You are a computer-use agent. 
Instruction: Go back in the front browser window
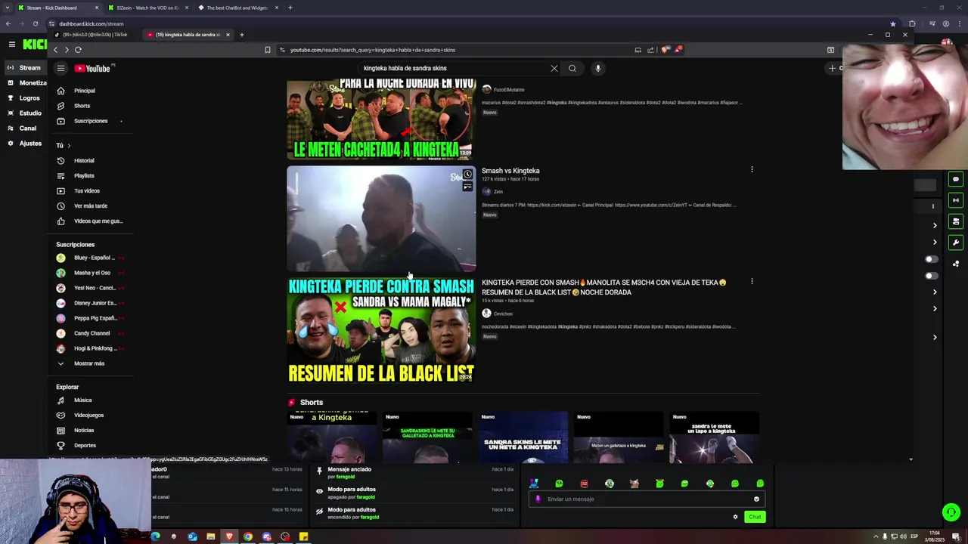pos(55,50)
